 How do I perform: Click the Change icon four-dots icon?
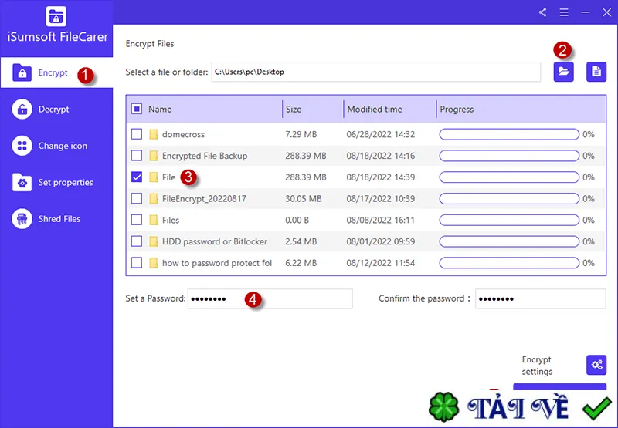(x=22, y=146)
